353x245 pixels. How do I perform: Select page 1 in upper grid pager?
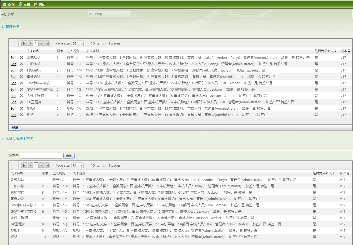click(x=36, y=43)
